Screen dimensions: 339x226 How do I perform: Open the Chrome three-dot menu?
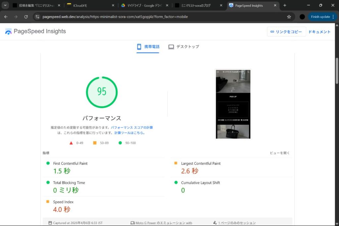pyautogui.click(x=334, y=17)
